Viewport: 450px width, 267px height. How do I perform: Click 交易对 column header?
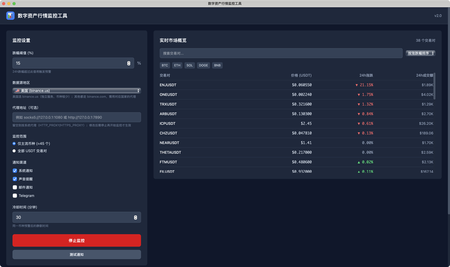tap(165, 75)
